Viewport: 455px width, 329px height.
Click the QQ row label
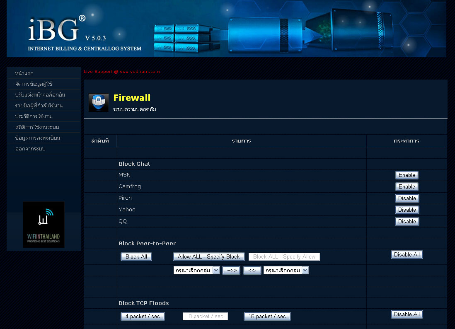(123, 221)
